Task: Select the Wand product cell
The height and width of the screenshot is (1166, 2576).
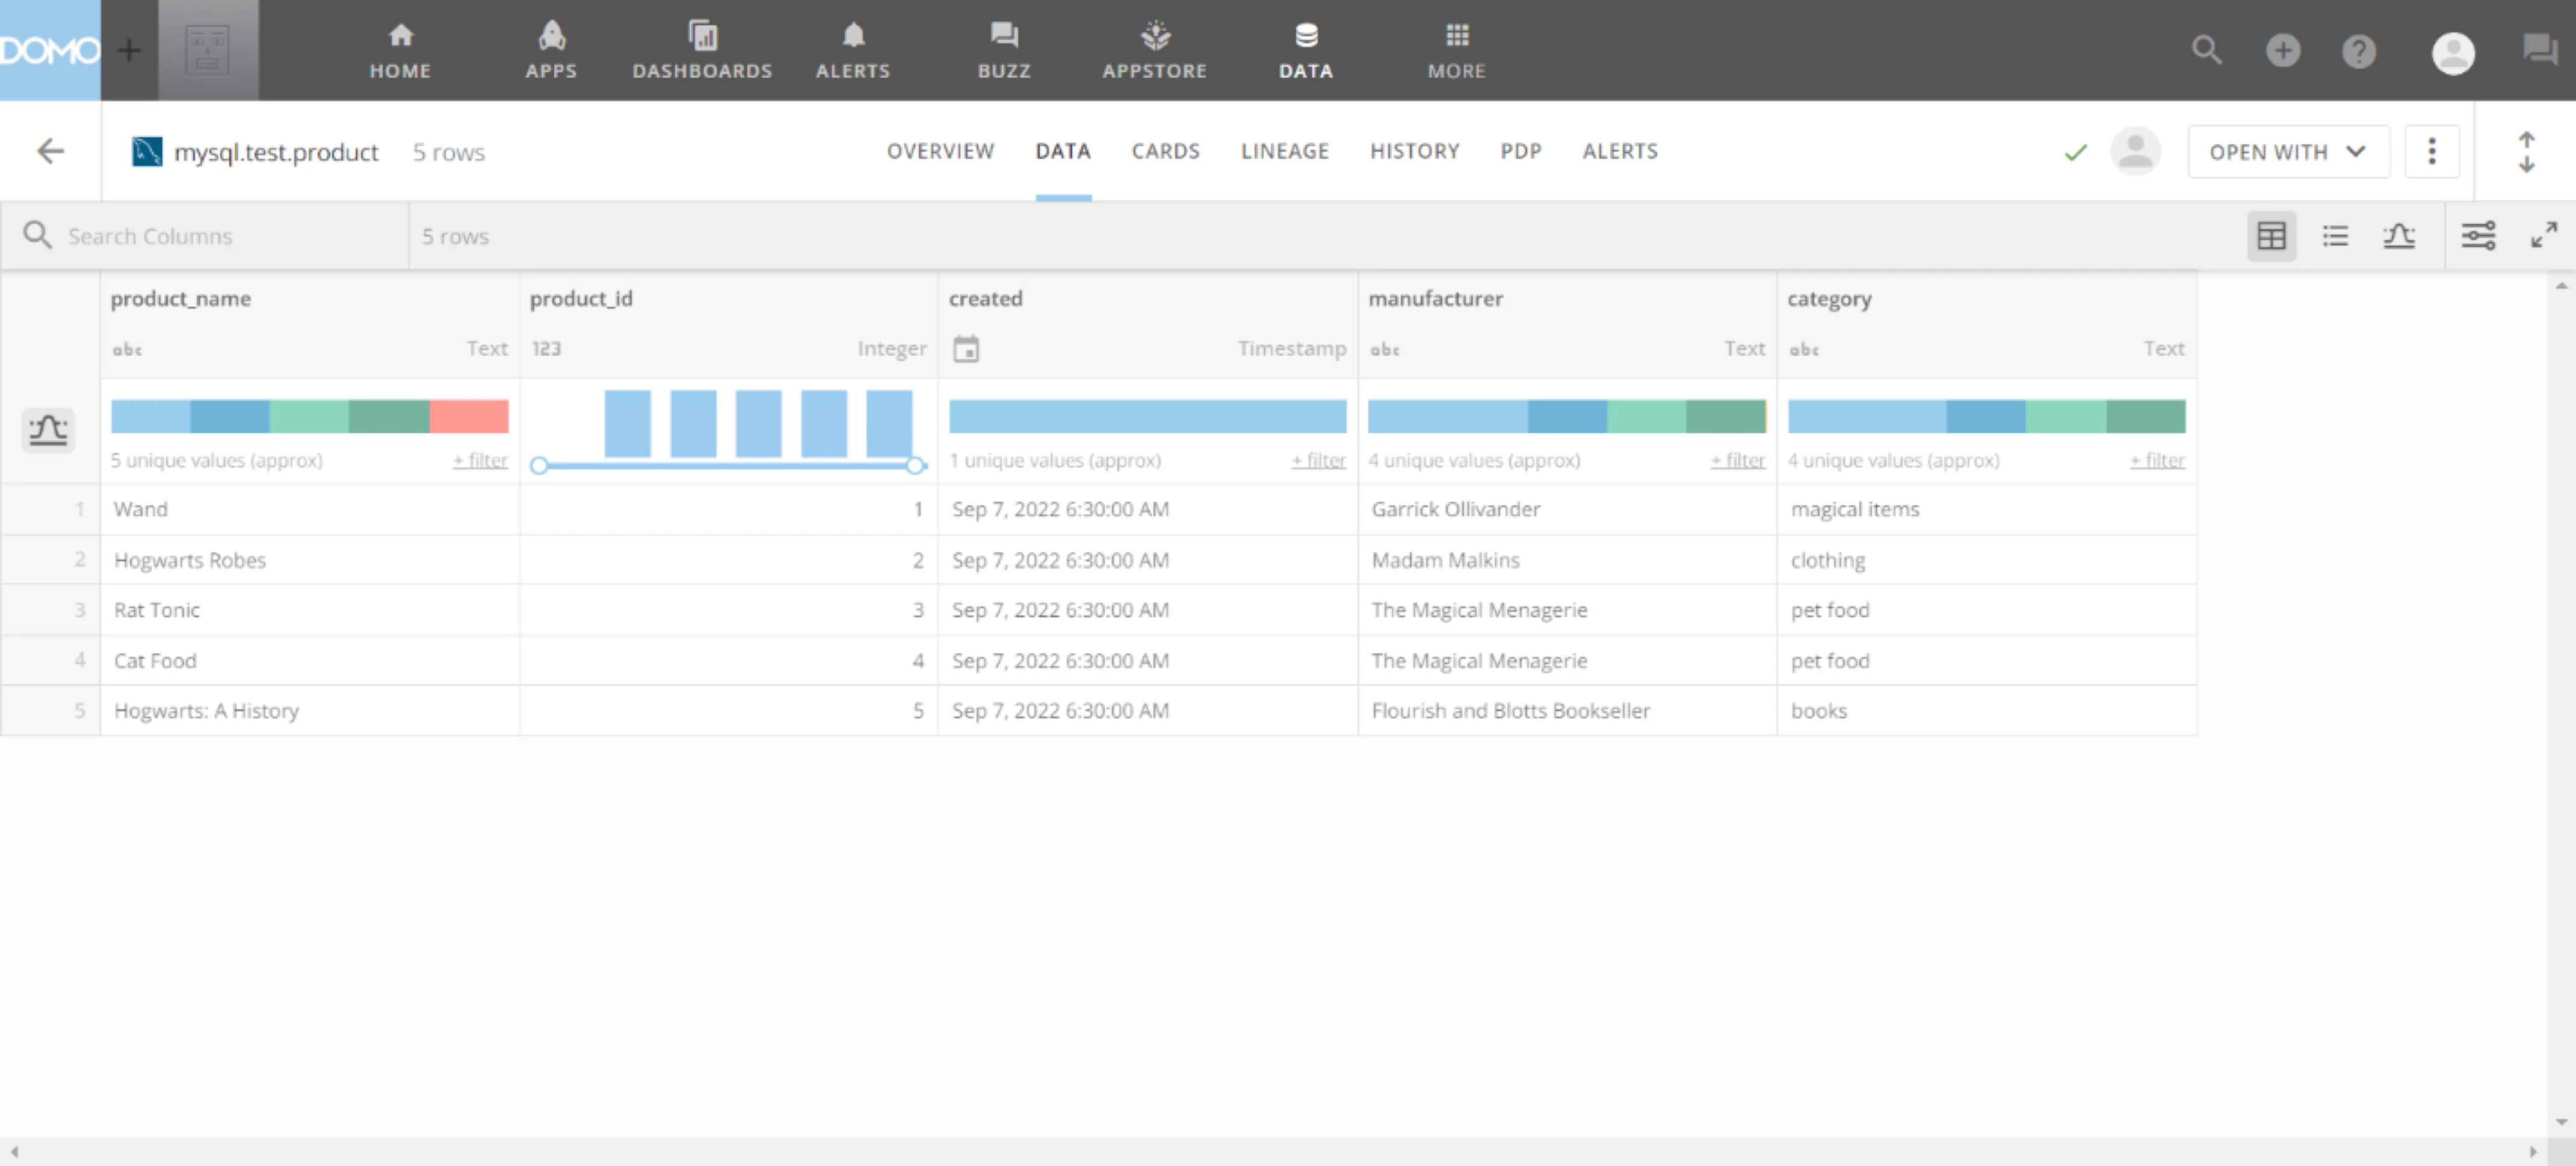Action: pyautogui.click(x=310, y=509)
